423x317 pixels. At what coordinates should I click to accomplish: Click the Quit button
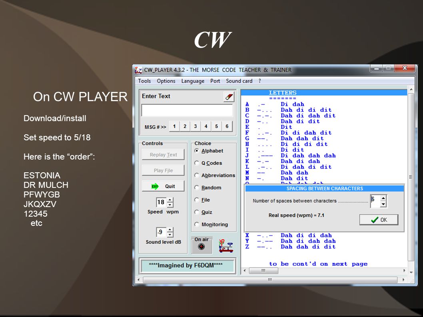pos(163,186)
